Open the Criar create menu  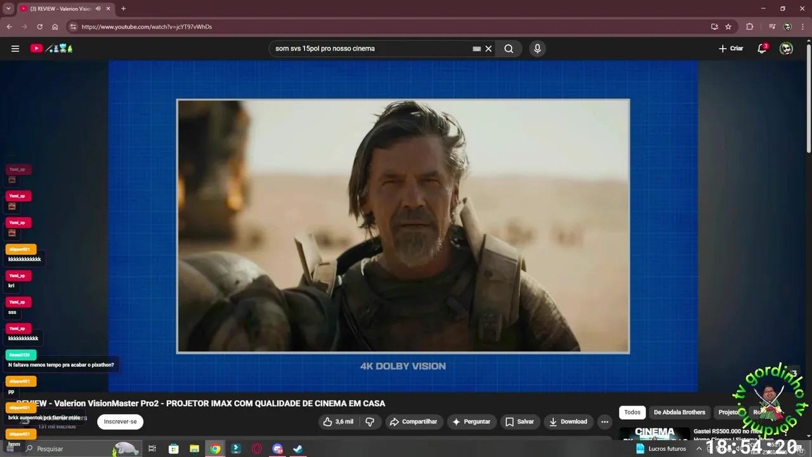731,48
